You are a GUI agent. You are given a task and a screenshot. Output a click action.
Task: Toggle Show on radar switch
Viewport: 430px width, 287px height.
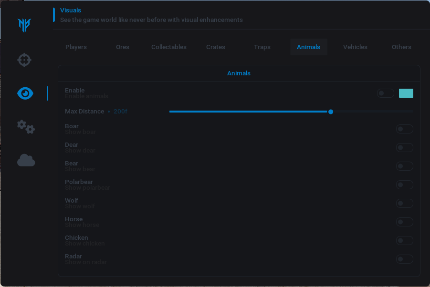click(x=404, y=259)
